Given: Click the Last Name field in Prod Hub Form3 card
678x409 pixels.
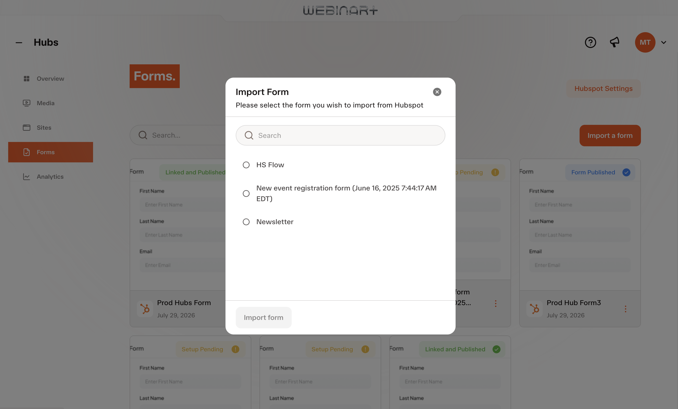Looking at the screenshot, I should pyautogui.click(x=580, y=235).
